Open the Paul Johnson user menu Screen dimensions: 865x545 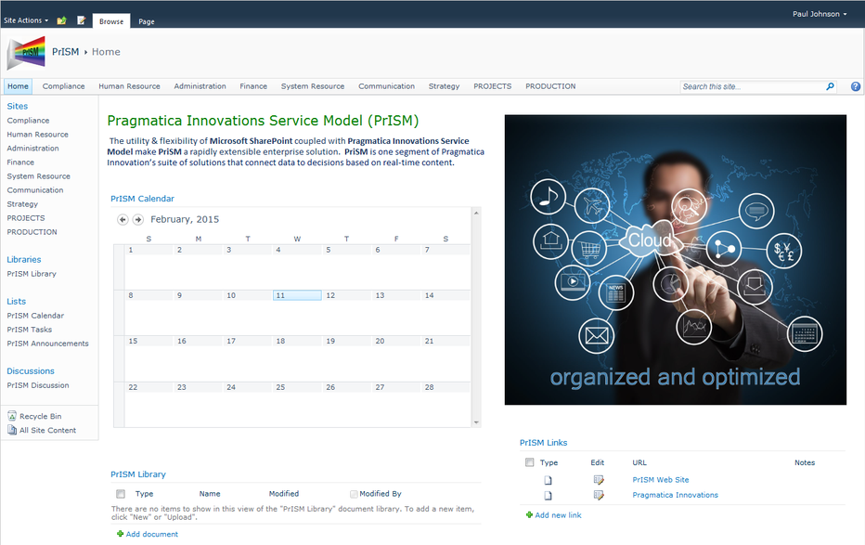point(820,14)
